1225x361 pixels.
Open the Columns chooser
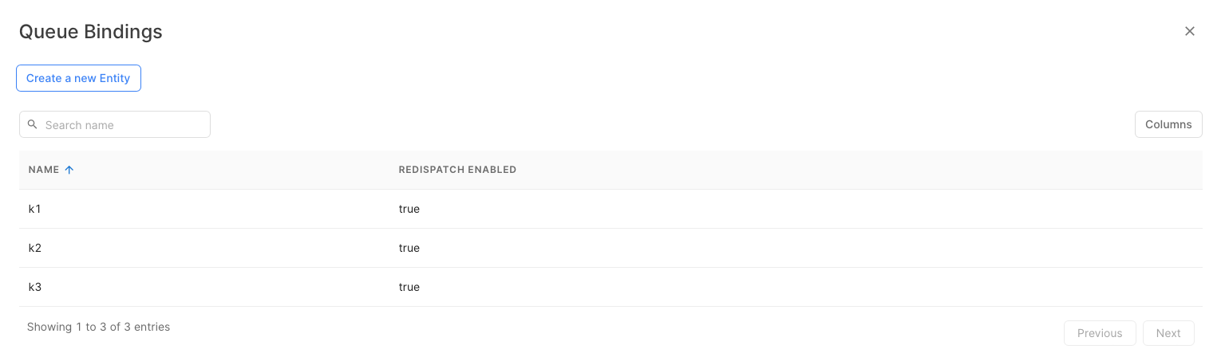tap(1168, 124)
